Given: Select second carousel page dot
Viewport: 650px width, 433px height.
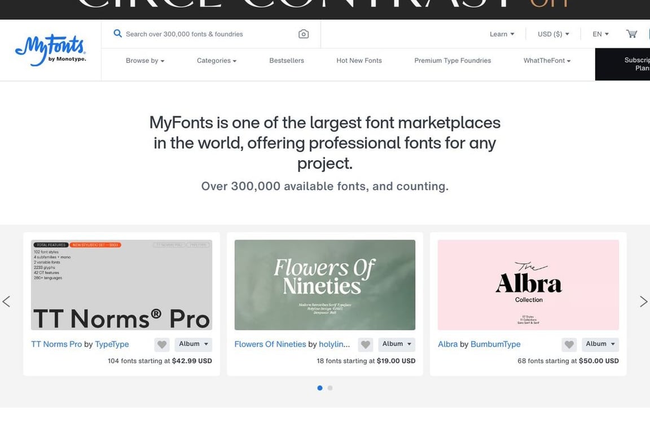Looking at the screenshot, I should [x=330, y=388].
